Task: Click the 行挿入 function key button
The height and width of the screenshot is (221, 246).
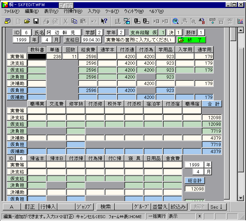Action: (x=48, y=207)
